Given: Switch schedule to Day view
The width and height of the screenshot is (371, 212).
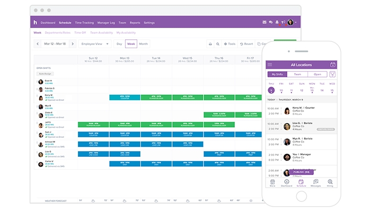Looking at the screenshot, I should pos(119,44).
